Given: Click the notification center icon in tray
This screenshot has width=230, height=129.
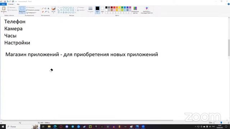Looking at the screenshot, I should (x=226, y=126).
